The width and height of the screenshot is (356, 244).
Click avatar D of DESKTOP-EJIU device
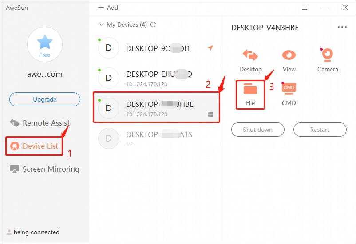click(x=108, y=78)
